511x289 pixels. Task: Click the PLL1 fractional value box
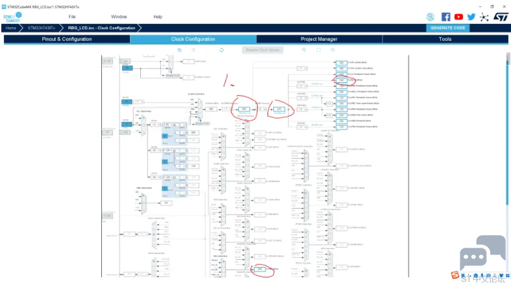pos(165,136)
